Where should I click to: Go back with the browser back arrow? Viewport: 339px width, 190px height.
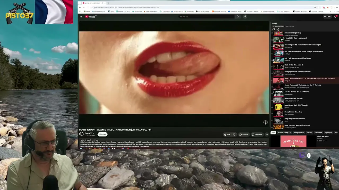tap(80, 7)
